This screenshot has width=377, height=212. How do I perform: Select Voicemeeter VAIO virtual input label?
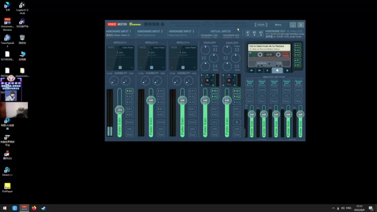click(209, 36)
